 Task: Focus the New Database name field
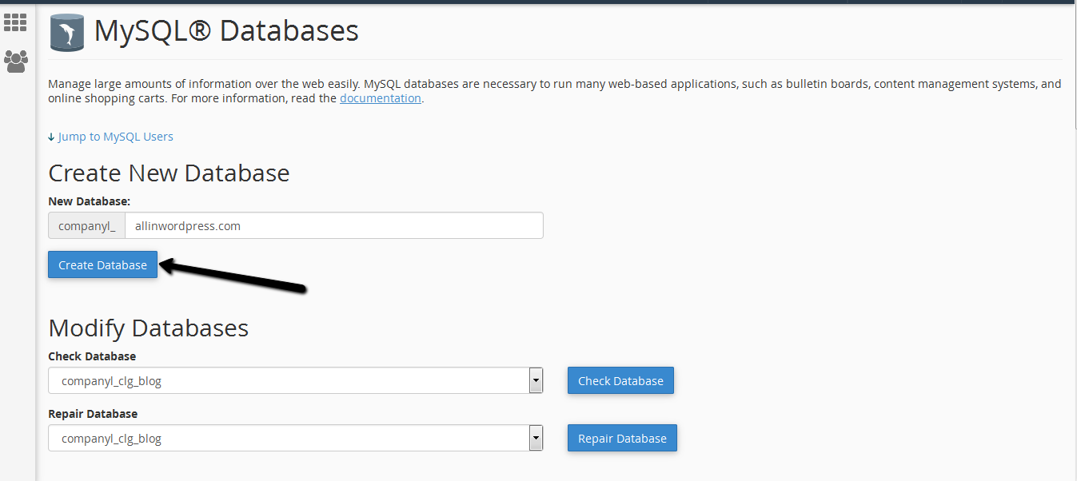[x=333, y=225]
